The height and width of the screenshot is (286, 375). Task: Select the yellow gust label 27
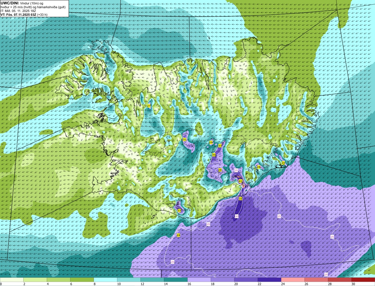(x=149, y=106)
